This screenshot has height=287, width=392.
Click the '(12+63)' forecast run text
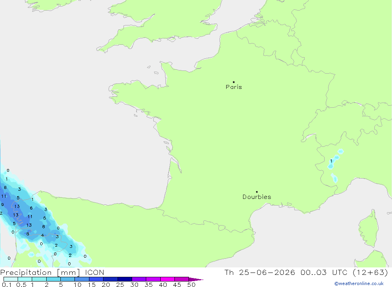pos(370,272)
